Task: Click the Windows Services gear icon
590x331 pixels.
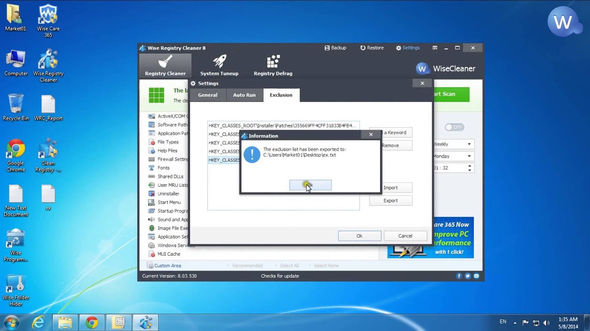Action: click(152, 245)
